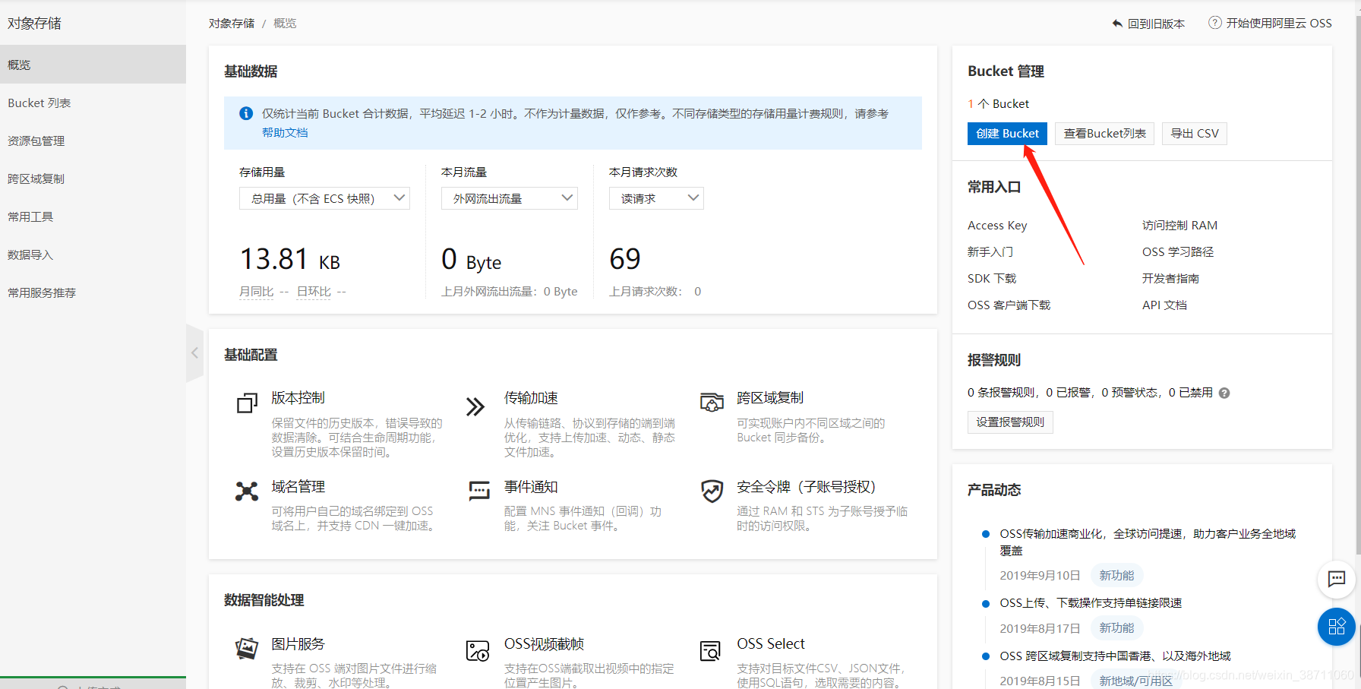
Task: Open 常用服务推荐 in the sidebar
Action: (93, 292)
